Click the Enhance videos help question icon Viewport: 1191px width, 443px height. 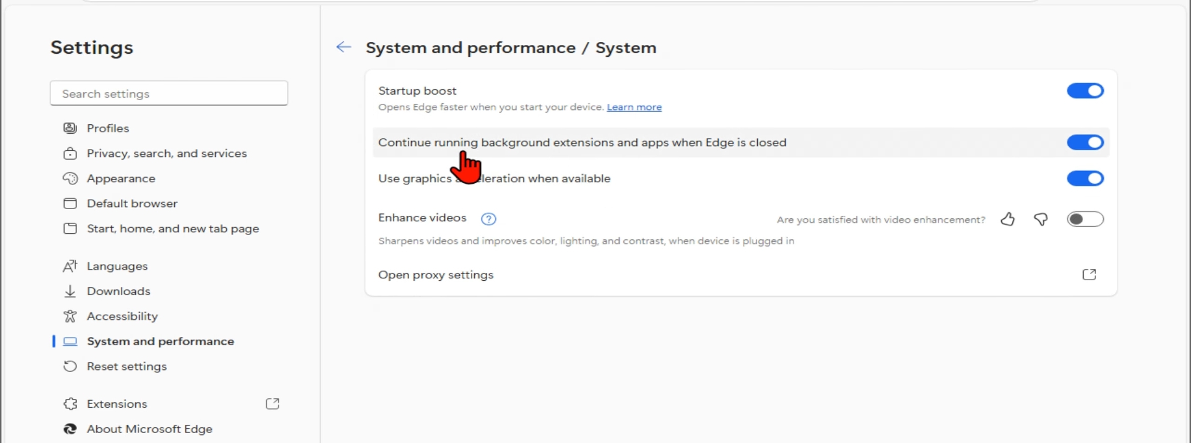coord(488,219)
